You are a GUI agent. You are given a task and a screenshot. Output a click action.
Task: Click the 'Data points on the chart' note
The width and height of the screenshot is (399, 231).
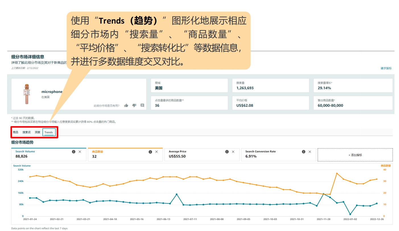(x=39, y=228)
